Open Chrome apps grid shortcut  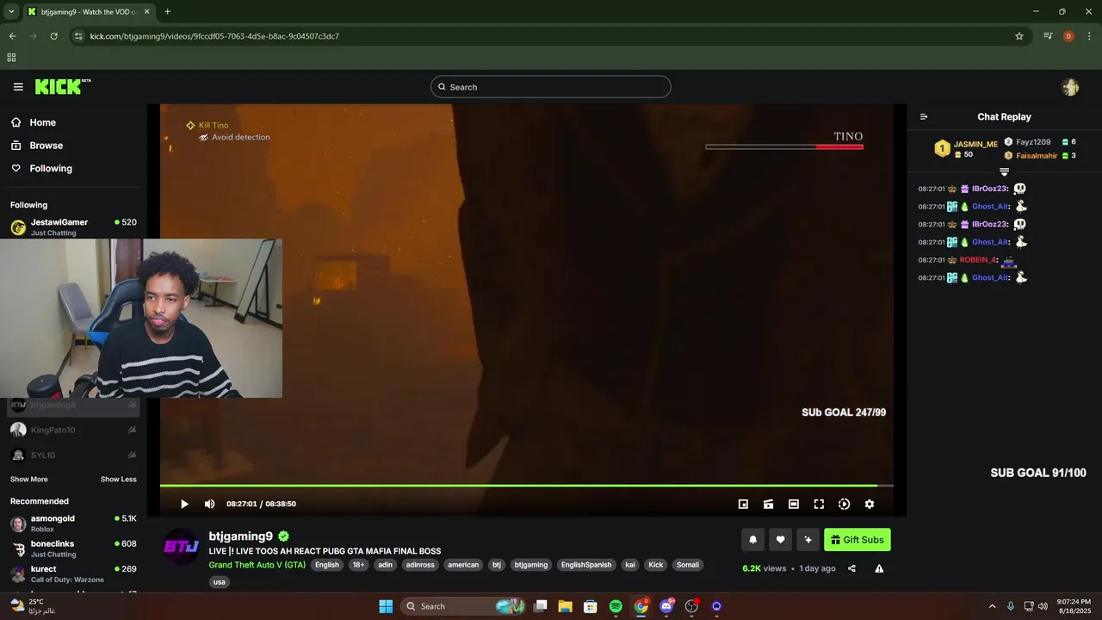(11, 58)
